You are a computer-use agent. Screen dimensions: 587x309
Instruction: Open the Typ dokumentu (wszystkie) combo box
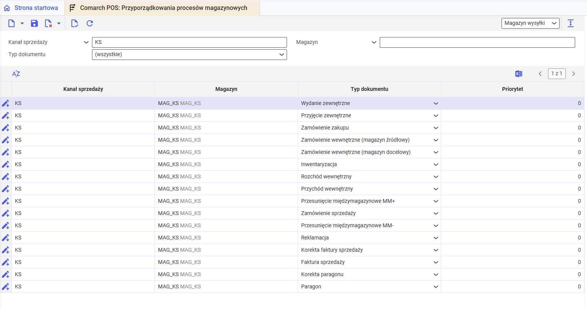click(189, 55)
